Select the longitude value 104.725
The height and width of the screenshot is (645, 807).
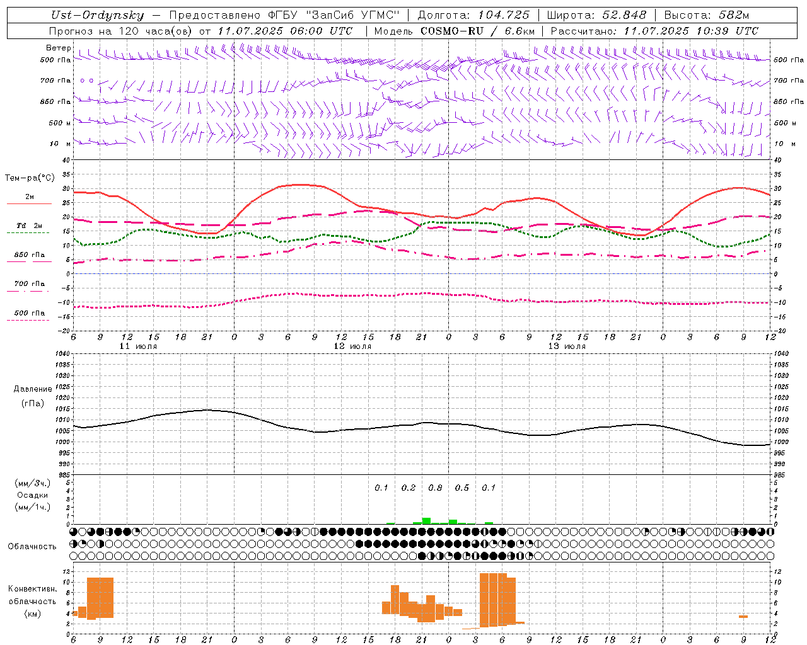[x=504, y=15]
